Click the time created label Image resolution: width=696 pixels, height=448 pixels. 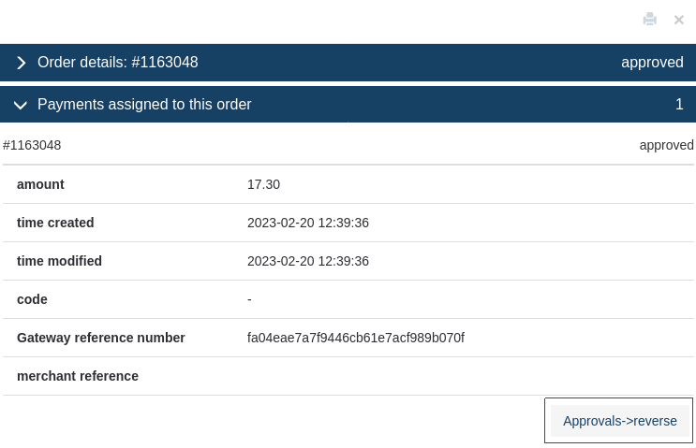pyautogui.click(x=55, y=223)
